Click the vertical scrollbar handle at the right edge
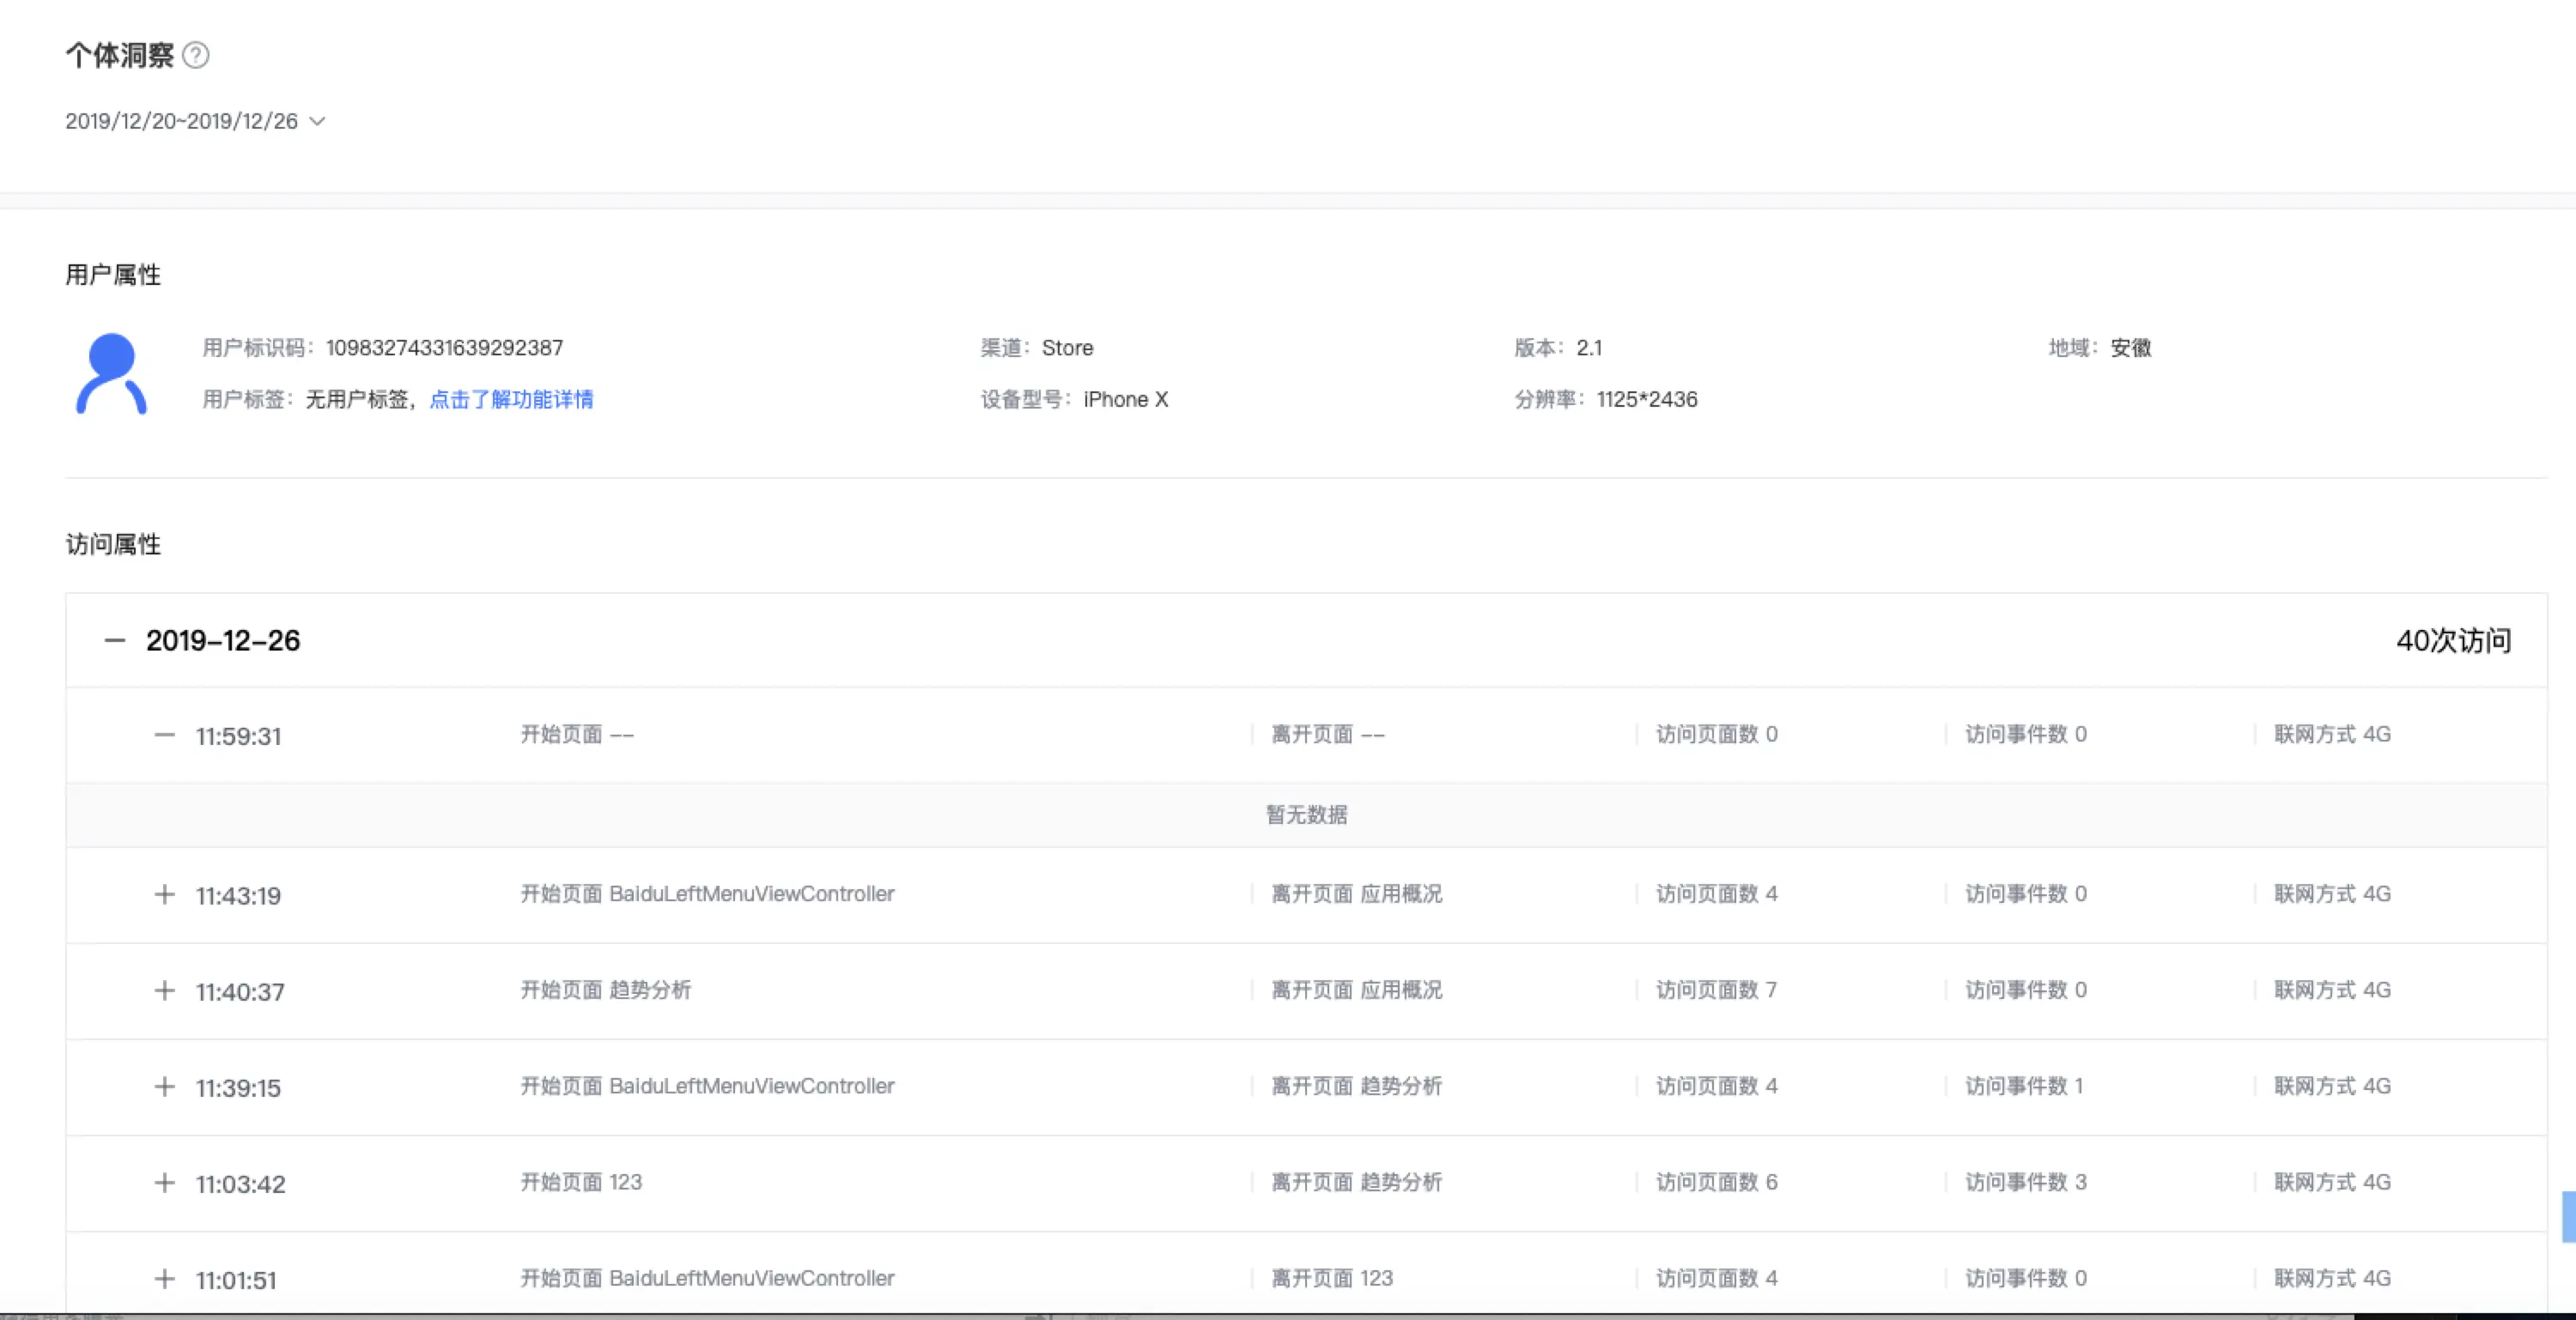Screen dimensions: 2576x1320 coord(2568,1216)
